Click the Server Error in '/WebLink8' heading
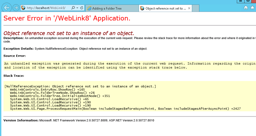 [x=67, y=18]
